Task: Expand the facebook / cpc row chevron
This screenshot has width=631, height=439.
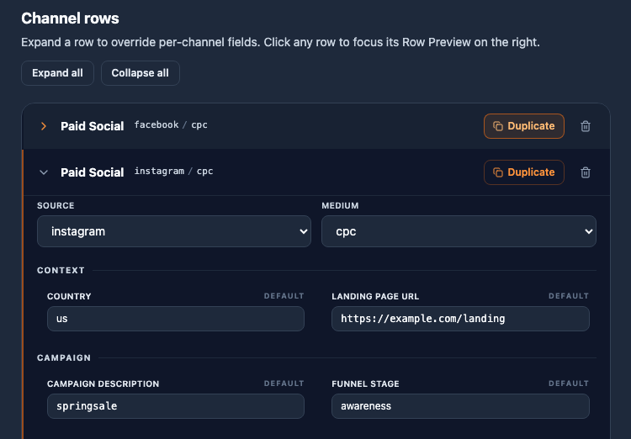Action: click(44, 126)
